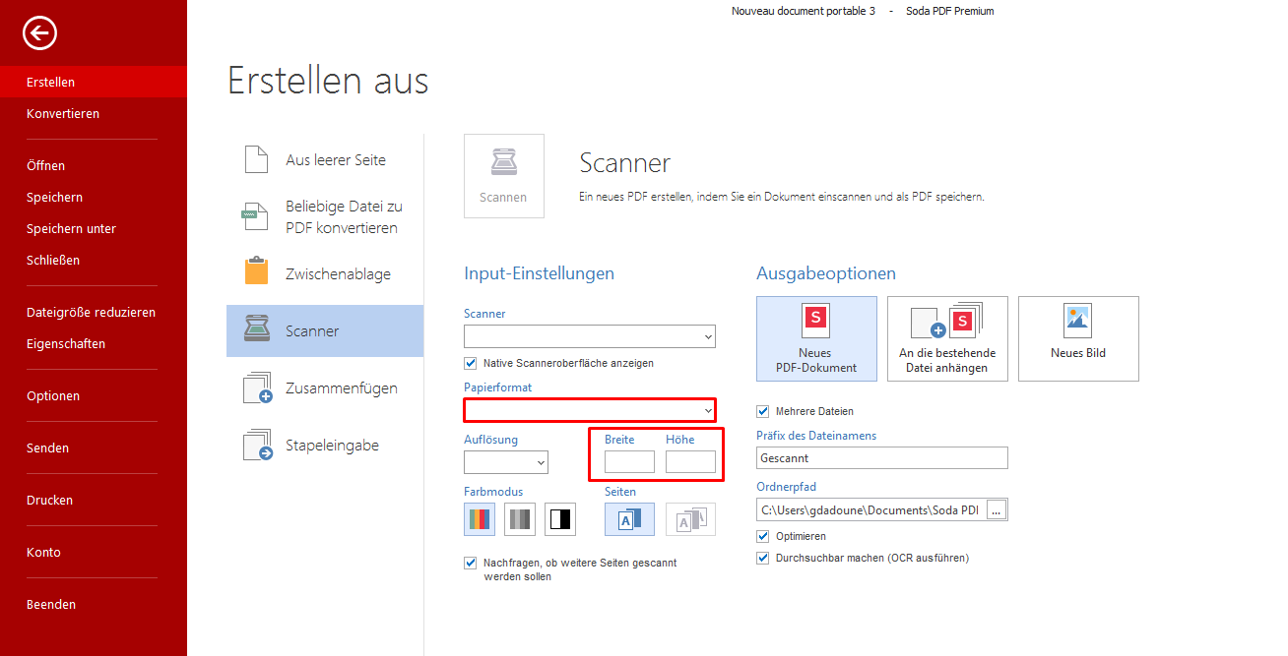This screenshot has width=1288, height=656.
Task: Open the Scanner selection dropdown
Action: (x=589, y=336)
